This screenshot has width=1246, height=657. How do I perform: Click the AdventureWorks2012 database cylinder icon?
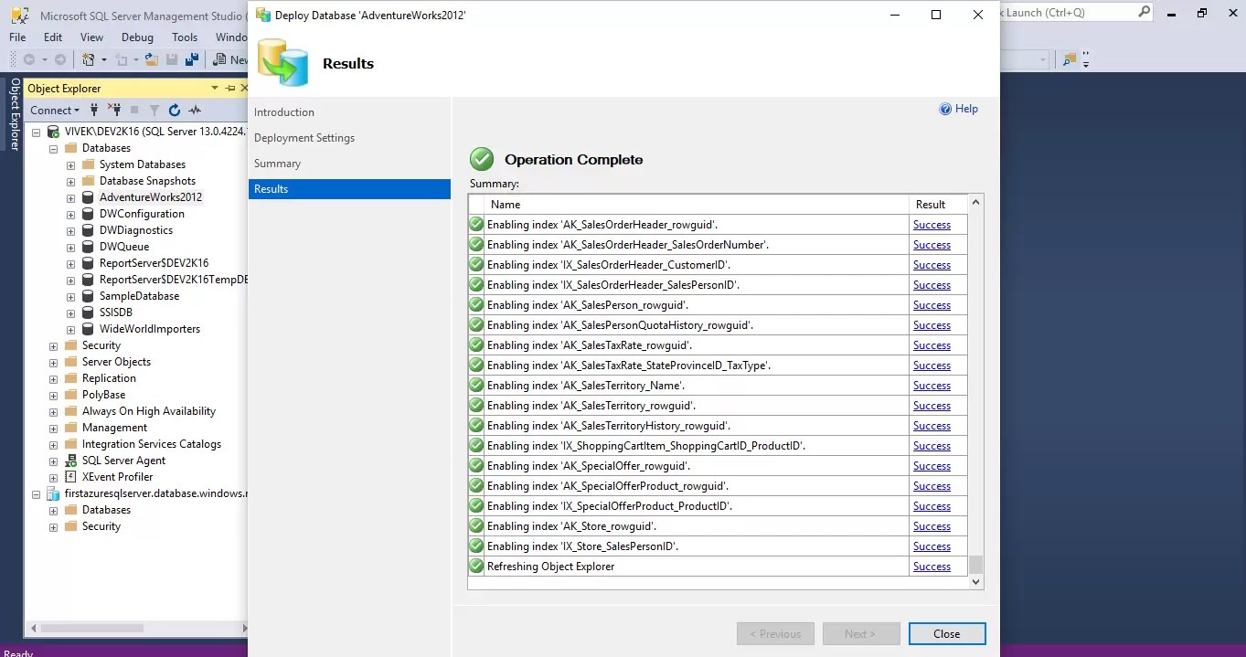point(88,197)
